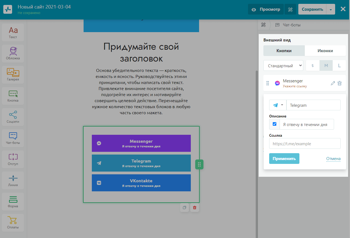350x238 pixels.
Task: Set button size to L
Action: point(339,66)
